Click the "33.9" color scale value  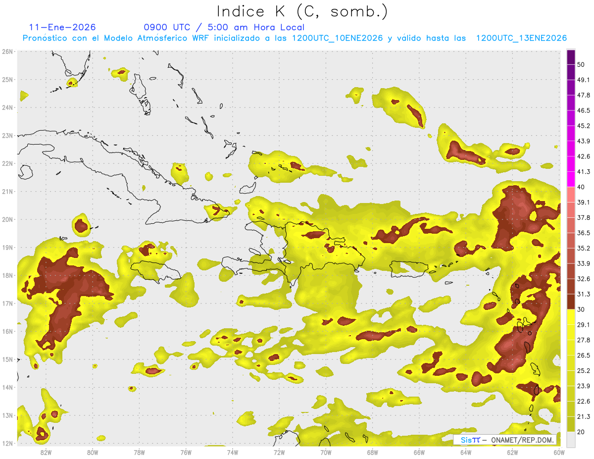(x=584, y=263)
